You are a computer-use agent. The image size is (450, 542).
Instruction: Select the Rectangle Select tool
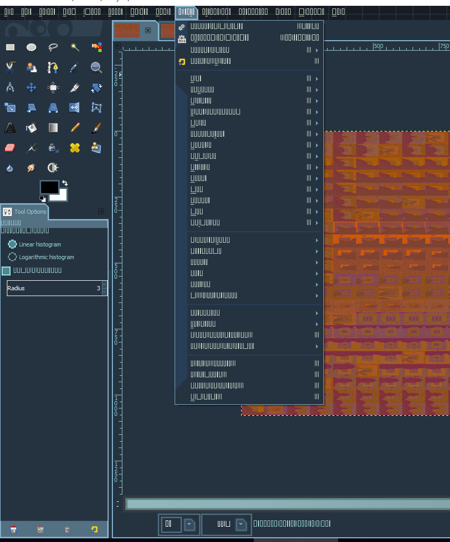pos(10,47)
